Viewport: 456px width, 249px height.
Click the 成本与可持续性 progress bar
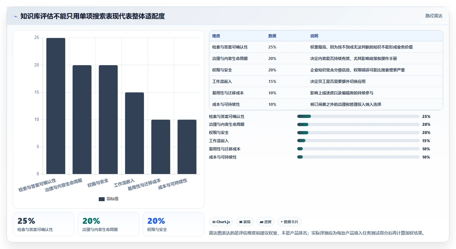[x=358, y=157]
